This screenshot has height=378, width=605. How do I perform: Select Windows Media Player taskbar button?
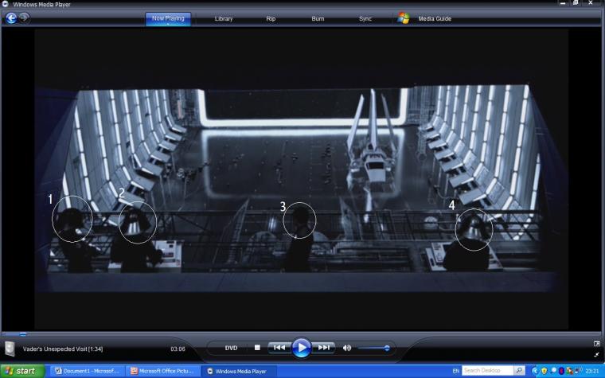pyautogui.click(x=240, y=371)
